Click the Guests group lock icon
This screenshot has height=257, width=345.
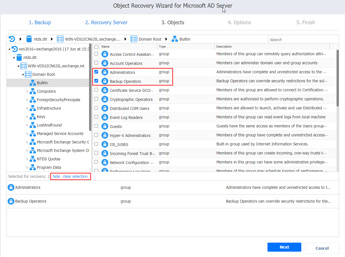click(105, 126)
